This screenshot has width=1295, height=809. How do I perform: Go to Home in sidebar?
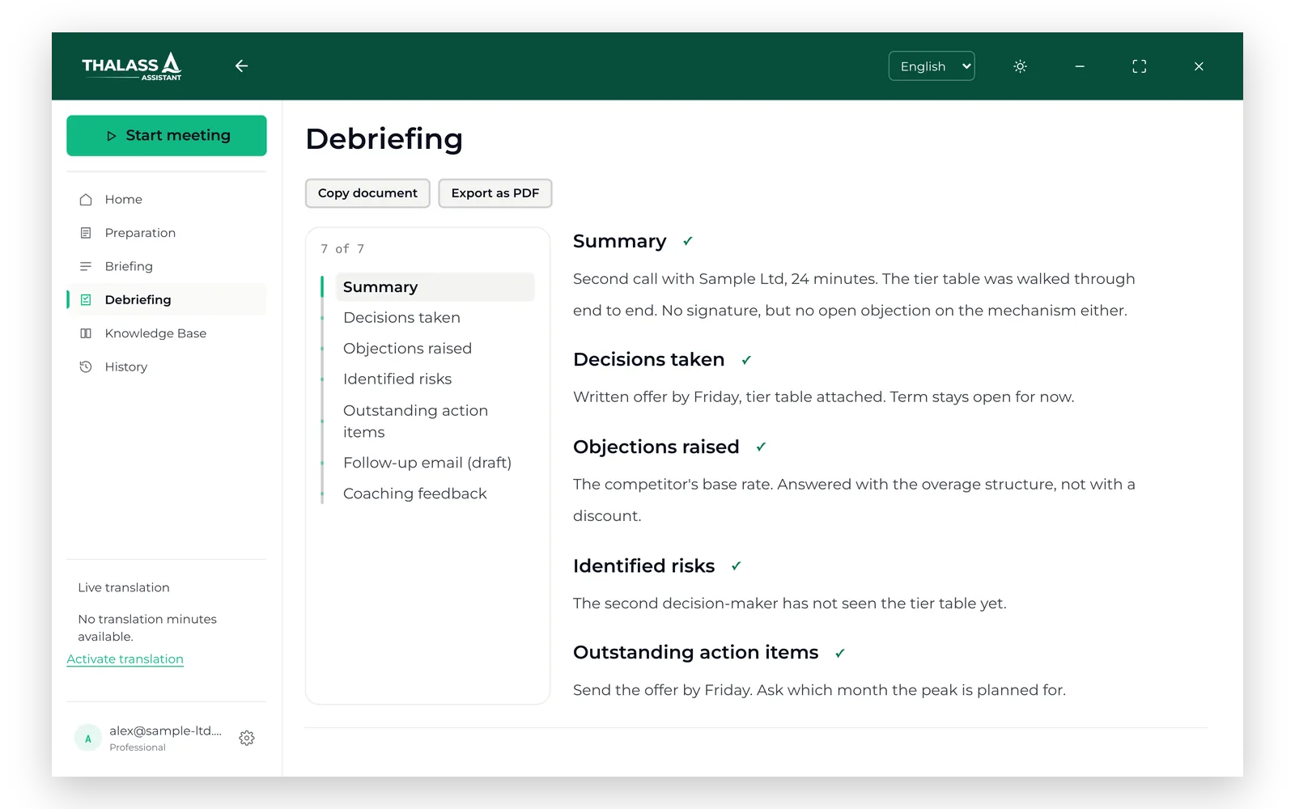(167, 199)
